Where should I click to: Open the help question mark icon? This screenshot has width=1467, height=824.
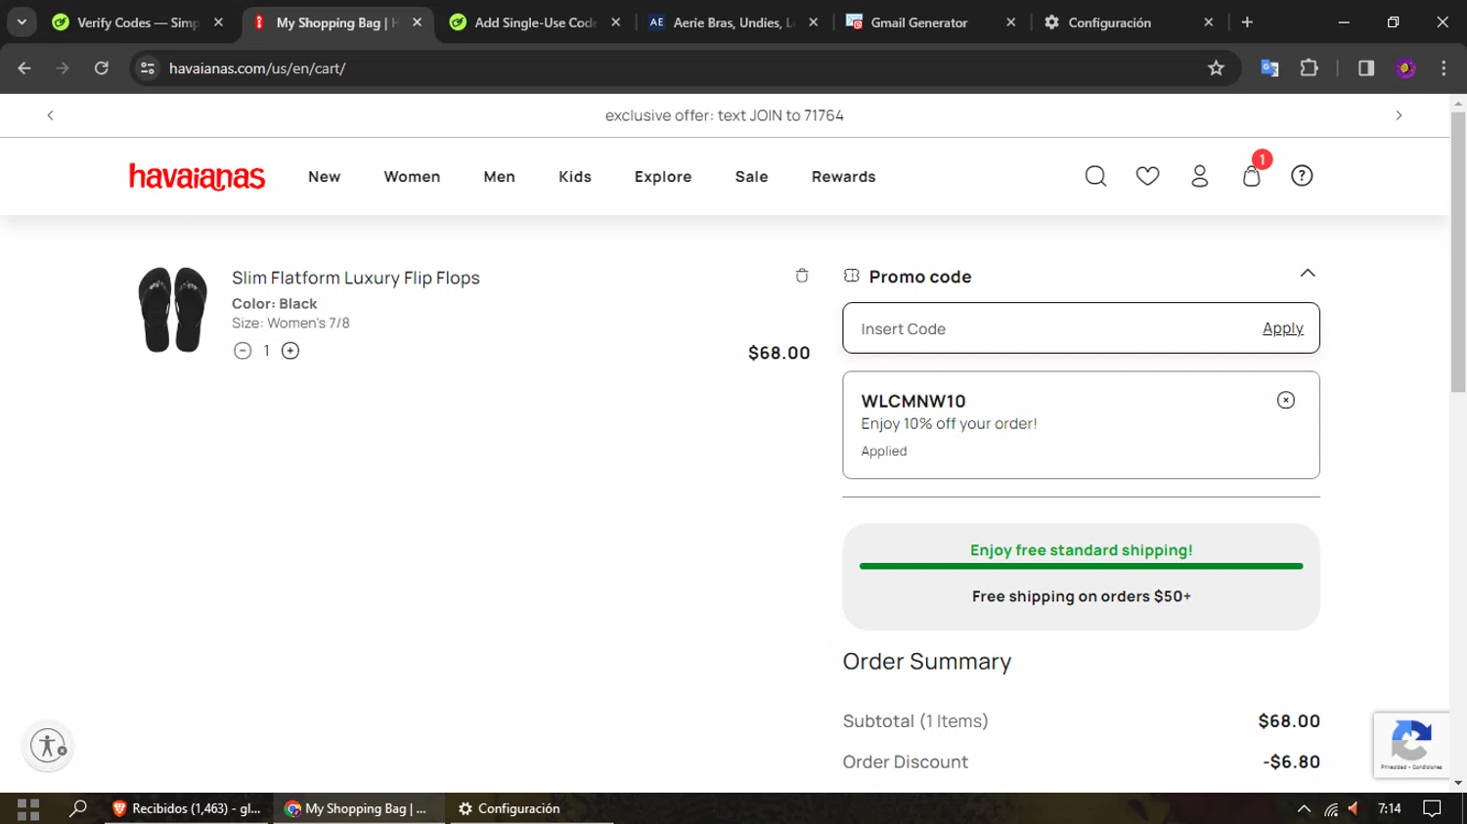1302,176
